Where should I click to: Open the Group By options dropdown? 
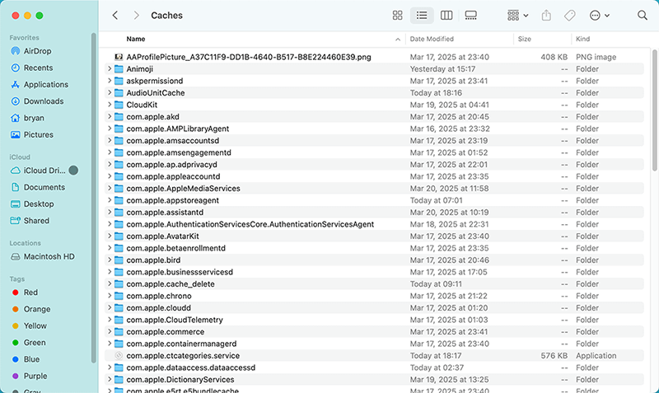pos(517,16)
